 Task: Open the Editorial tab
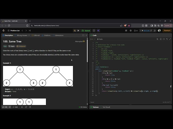click(36, 35)
